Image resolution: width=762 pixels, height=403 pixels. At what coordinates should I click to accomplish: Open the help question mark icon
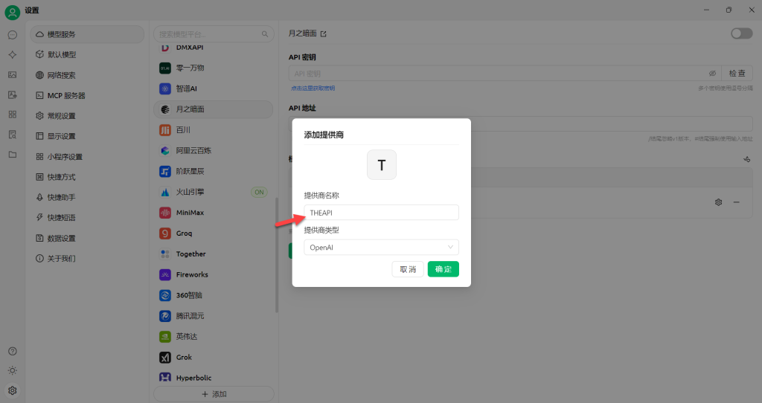tap(13, 351)
